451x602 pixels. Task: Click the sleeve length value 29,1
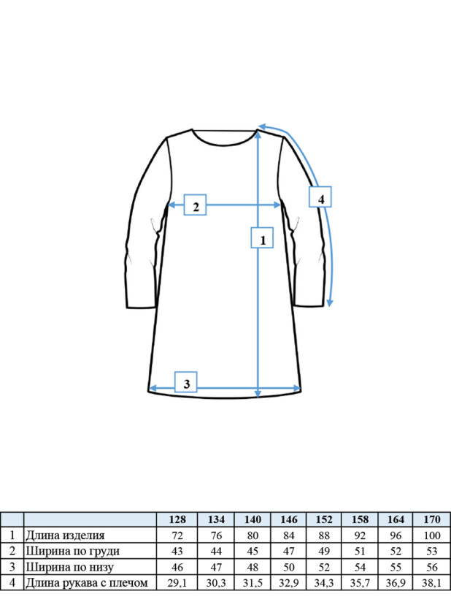pos(177,583)
